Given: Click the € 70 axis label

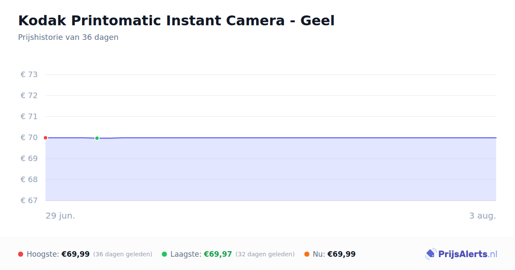Looking at the screenshot, I should click(x=29, y=138).
